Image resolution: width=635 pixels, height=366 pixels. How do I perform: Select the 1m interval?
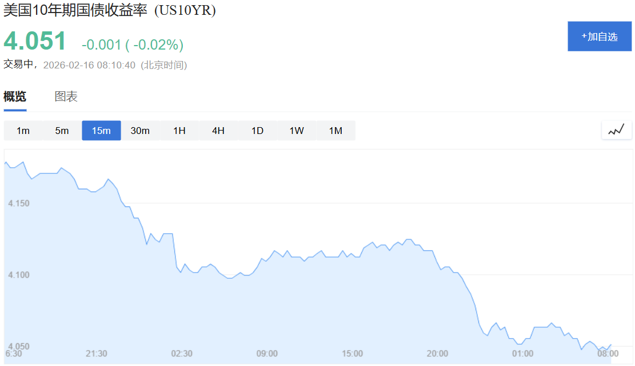23,131
